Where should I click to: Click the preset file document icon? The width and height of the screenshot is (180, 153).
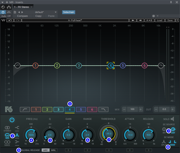point(15,12)
